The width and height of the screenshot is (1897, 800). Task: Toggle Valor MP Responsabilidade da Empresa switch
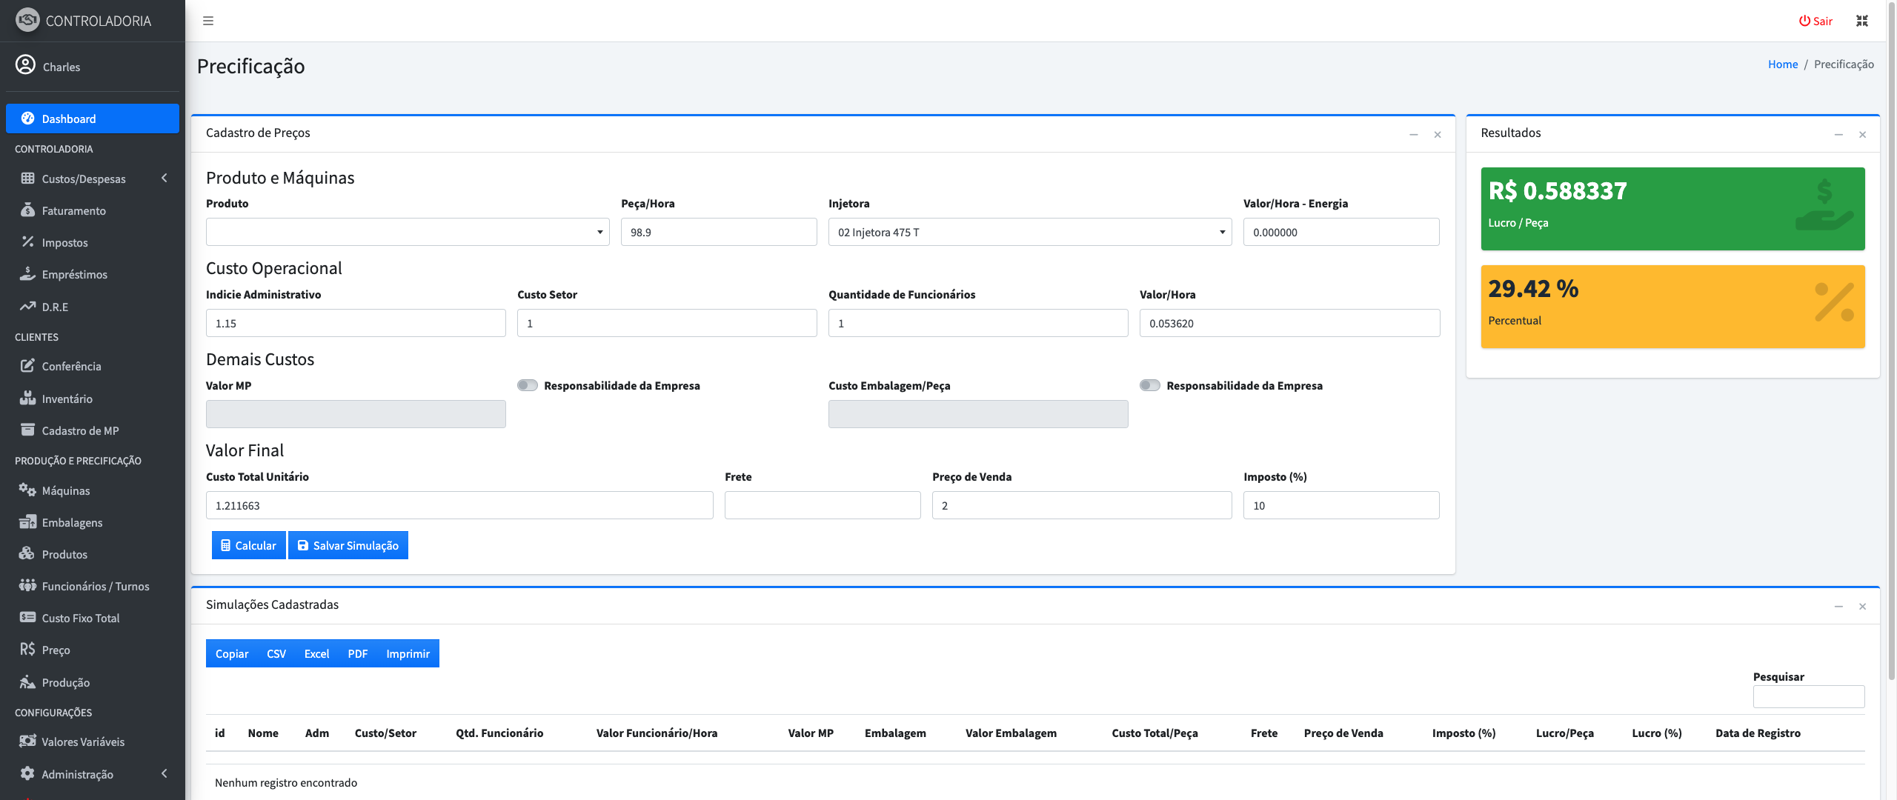(528, 385)
